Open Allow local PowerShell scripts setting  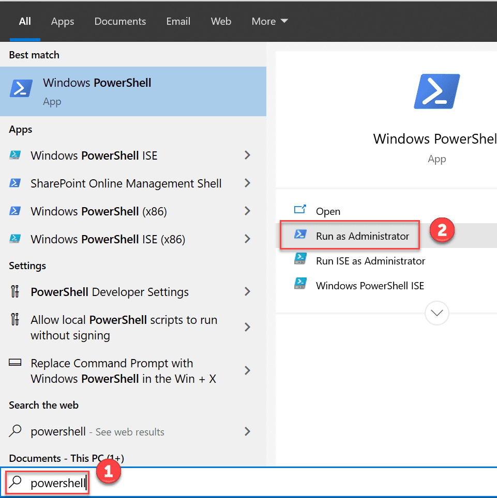click(x=133, y=327)
